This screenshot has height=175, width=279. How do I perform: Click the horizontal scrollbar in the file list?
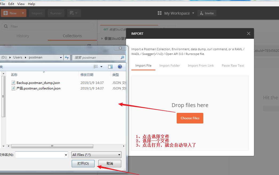tap(52, 146)
